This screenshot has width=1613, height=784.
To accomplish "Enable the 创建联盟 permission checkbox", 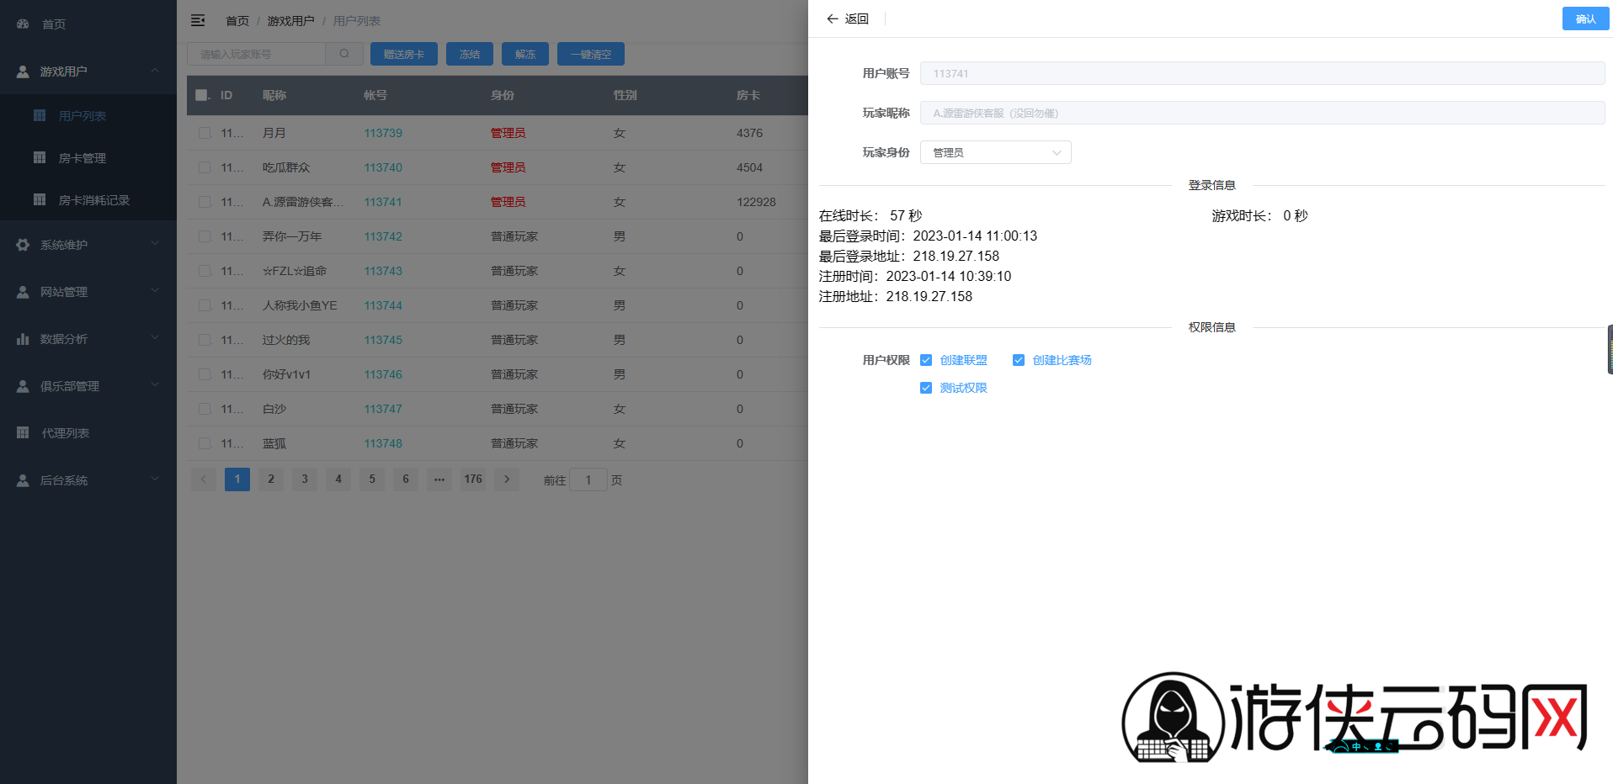I will (x=926, y=359).
